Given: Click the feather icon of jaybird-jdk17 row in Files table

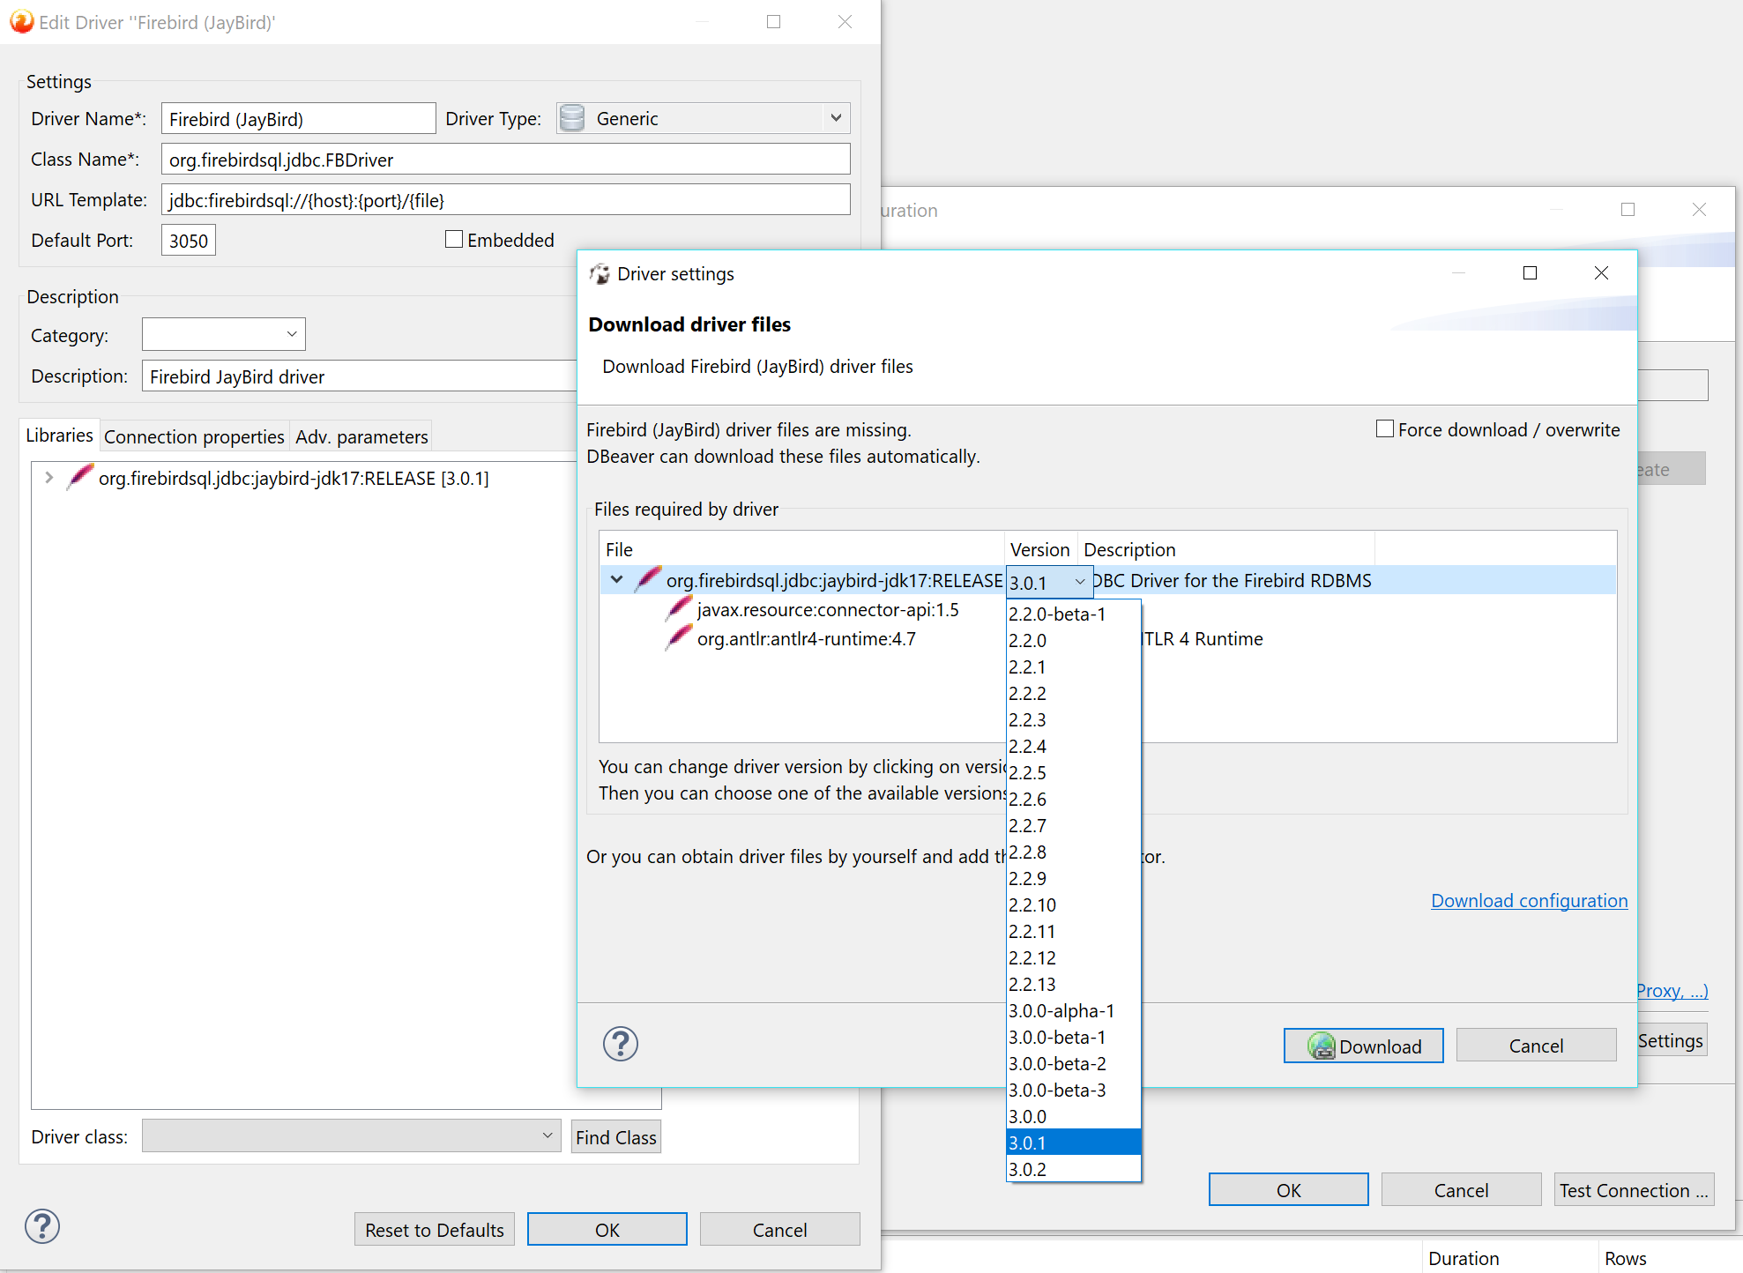Looking at the screenshot, I should point(648,579).
